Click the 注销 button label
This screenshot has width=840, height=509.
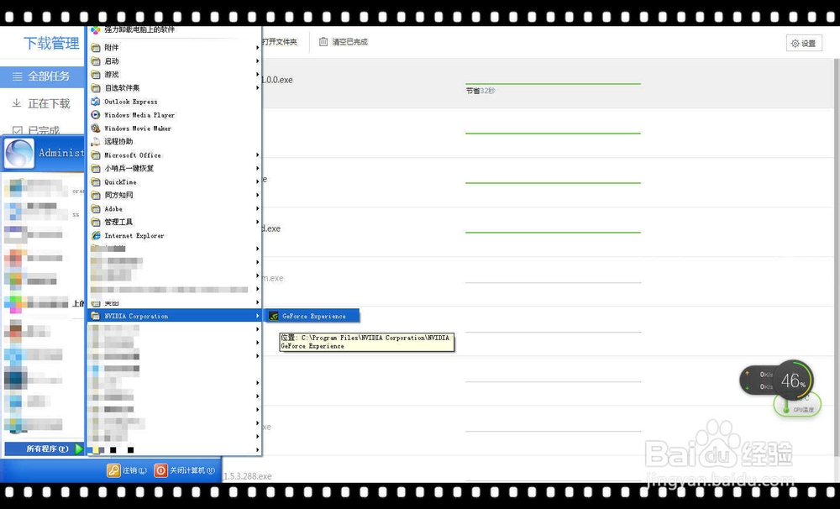pos(134,470)
